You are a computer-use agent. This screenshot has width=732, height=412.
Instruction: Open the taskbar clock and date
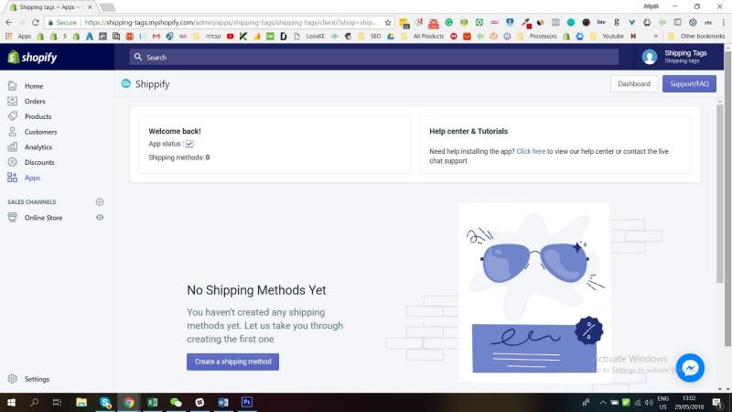[690, 403]
